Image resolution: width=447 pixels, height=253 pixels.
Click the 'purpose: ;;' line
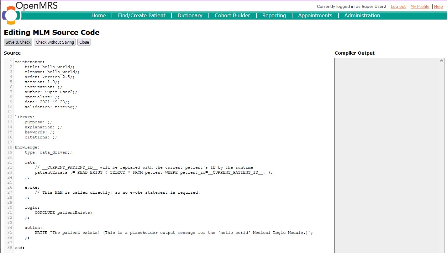[x=39, y=122]
